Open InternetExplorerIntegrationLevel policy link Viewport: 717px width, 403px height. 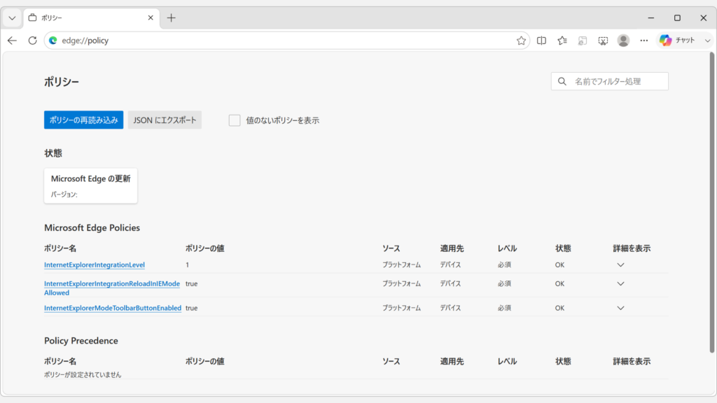click(95, 264)
